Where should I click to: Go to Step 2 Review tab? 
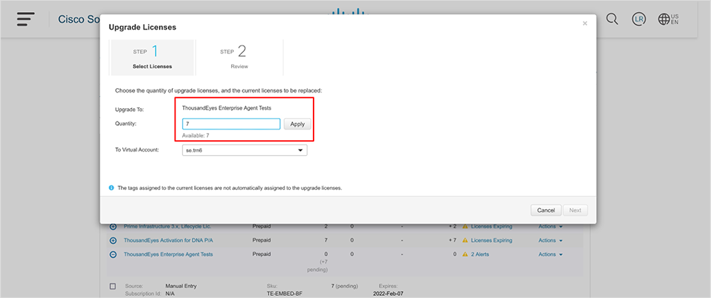click(239, 58)
